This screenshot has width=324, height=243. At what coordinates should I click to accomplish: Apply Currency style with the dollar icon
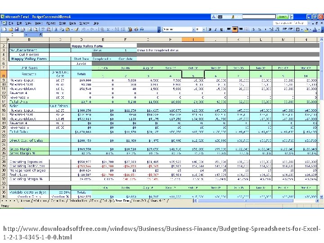point(254,29)
